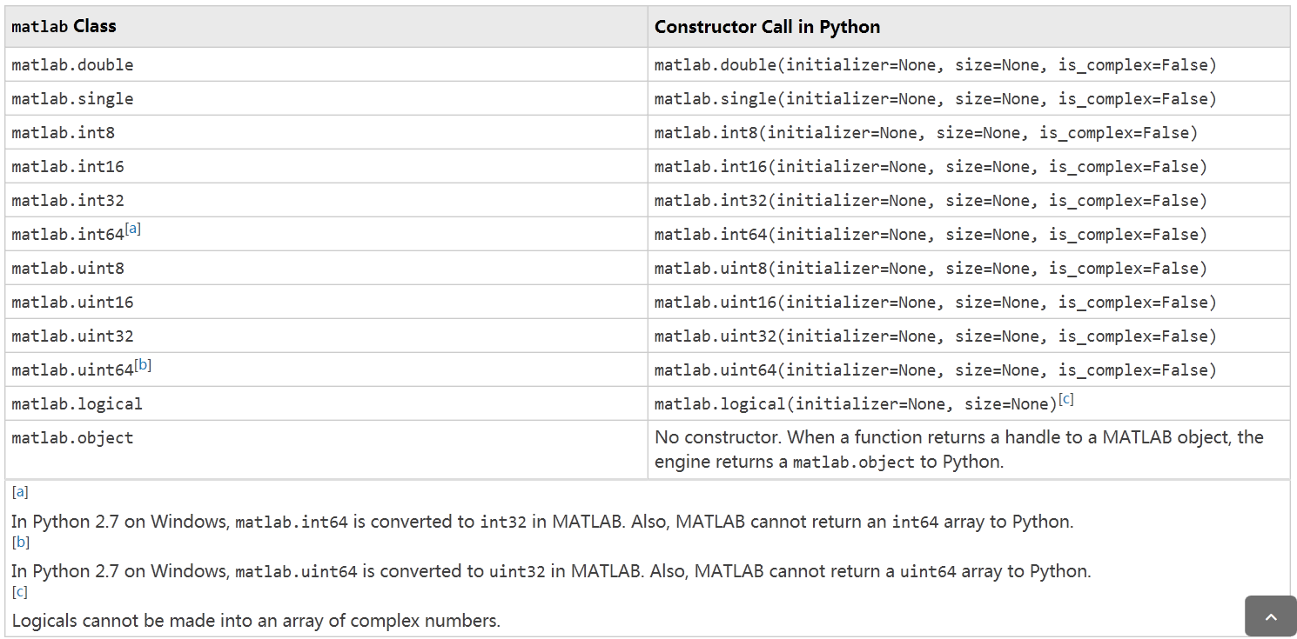1297x639 pixels.
Task: Select the matlab.single class name
Action: point(72,98)
